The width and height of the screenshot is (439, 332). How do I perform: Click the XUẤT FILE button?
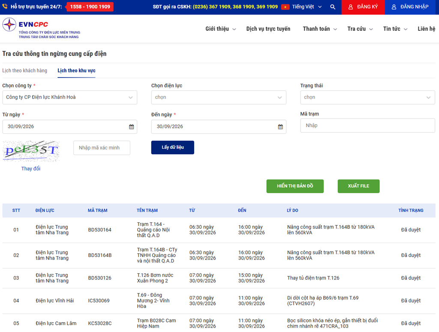[x=358, y=186]
